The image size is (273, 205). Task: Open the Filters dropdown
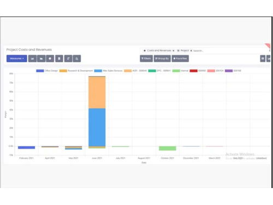pos(146,58)
